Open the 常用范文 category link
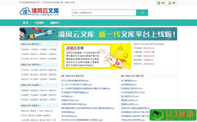The width and height of the screenshot is (197, 122). click(52, 95)
